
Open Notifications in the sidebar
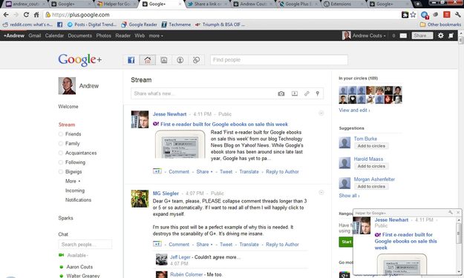(x=78, y=200)
